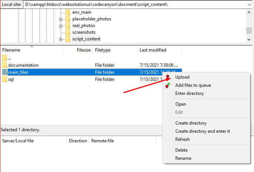Viewport: 254px width, 172px height.
Task: Expand the placeholder_photos tree node
Action: 61,19
